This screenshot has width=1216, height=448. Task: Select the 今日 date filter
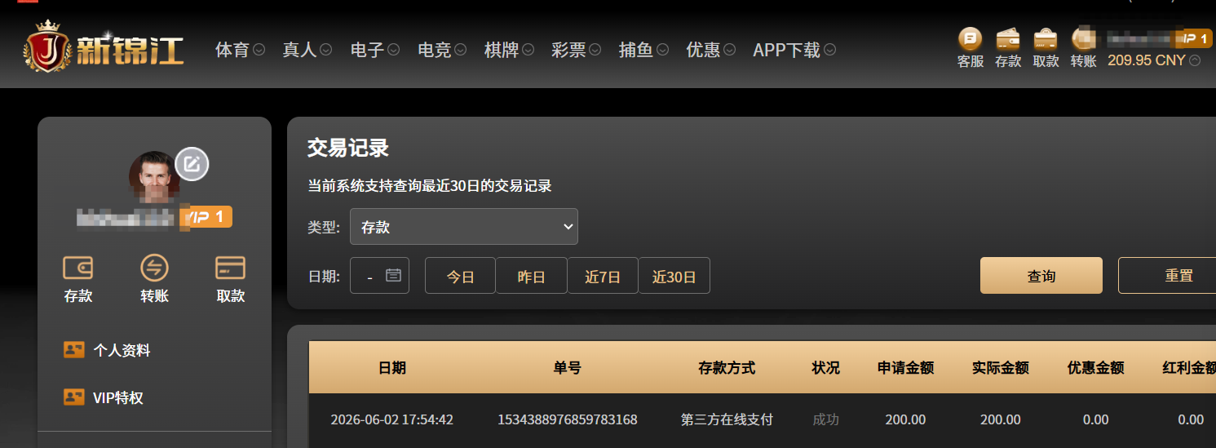click(460, 276)
